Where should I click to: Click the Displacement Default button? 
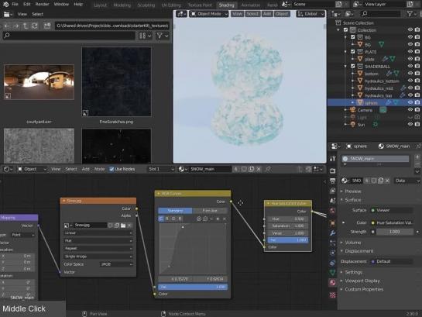click(392, 261)
